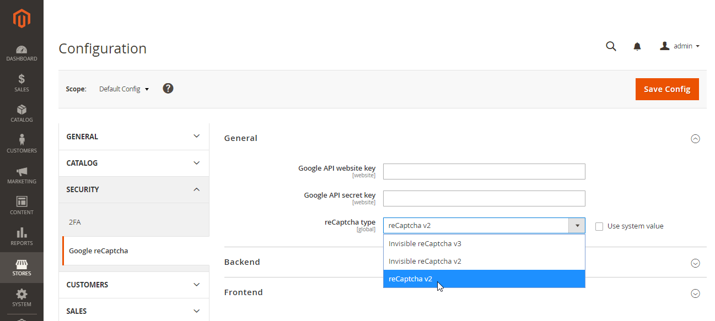715x321 pixels.
Task: Click the scope help question mark icon
Action: tap(168, 88)
